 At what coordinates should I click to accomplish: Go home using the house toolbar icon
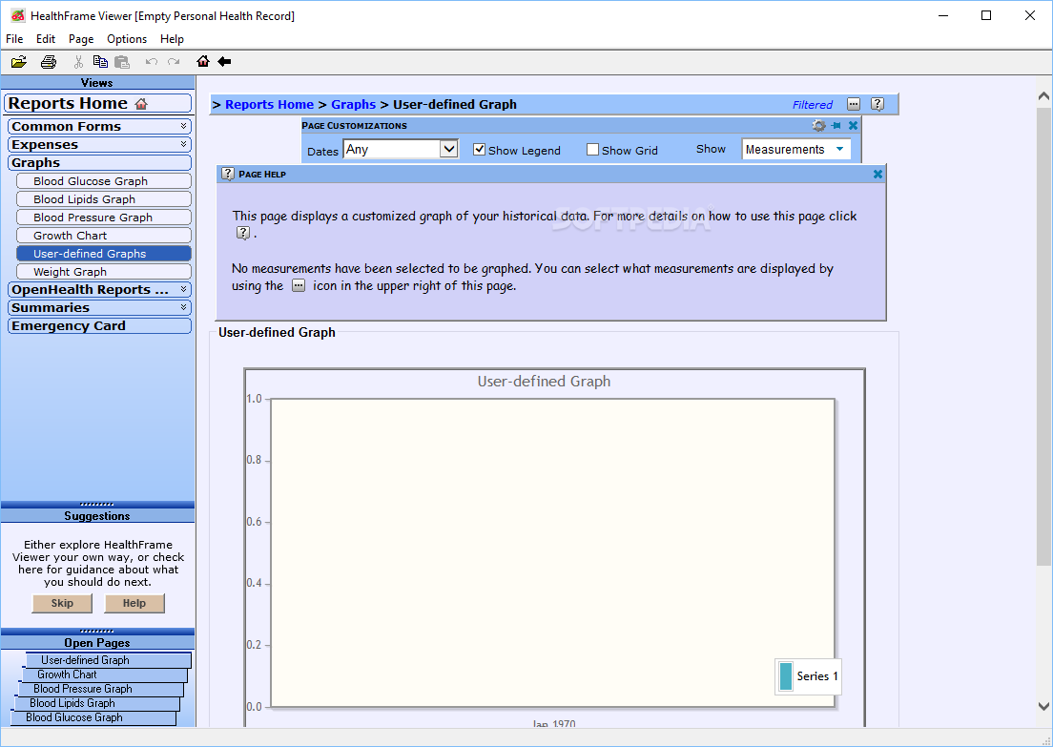[x=203, y=61]
